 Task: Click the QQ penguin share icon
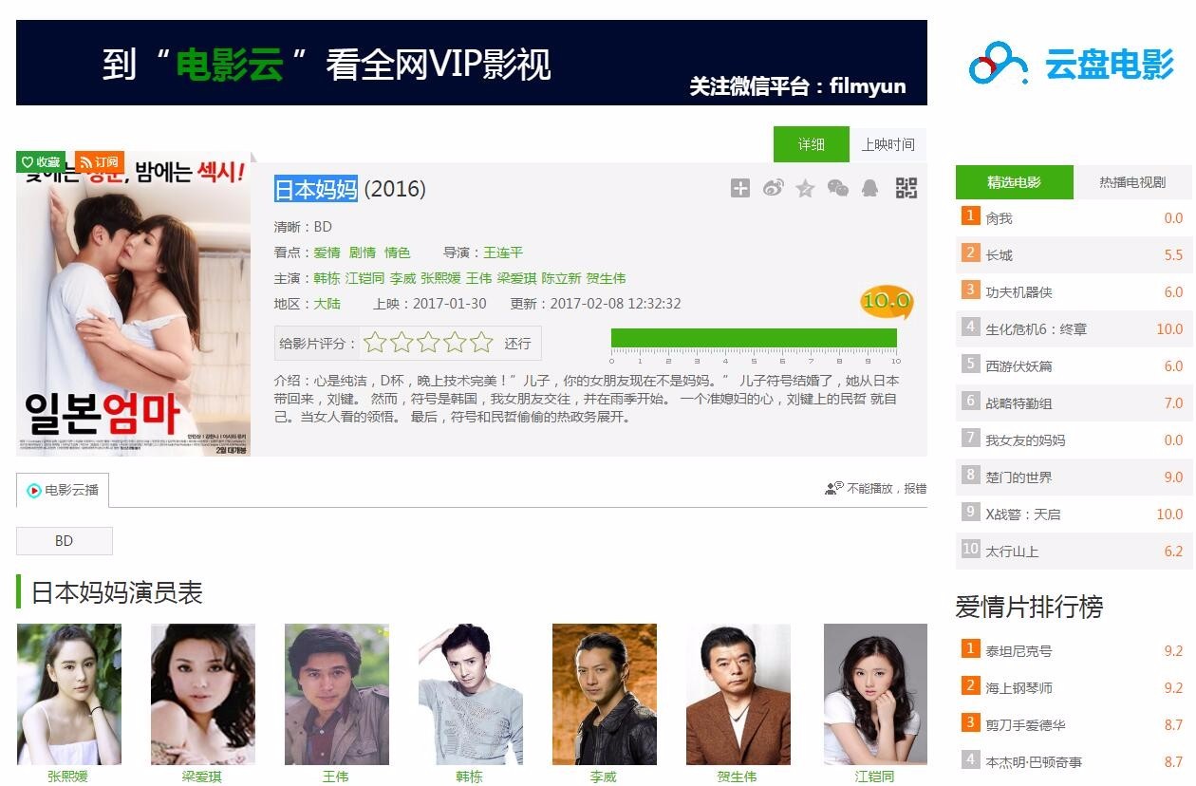click(x=869, y=188)
